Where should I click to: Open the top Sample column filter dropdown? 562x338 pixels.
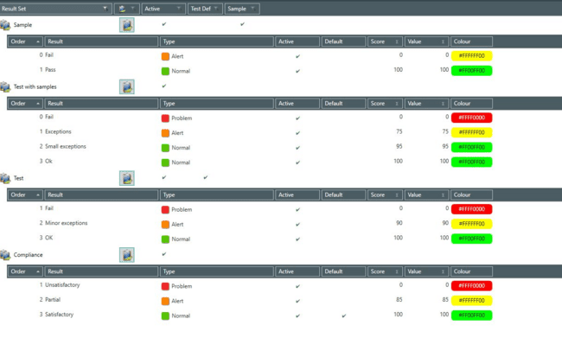(252, 9)
